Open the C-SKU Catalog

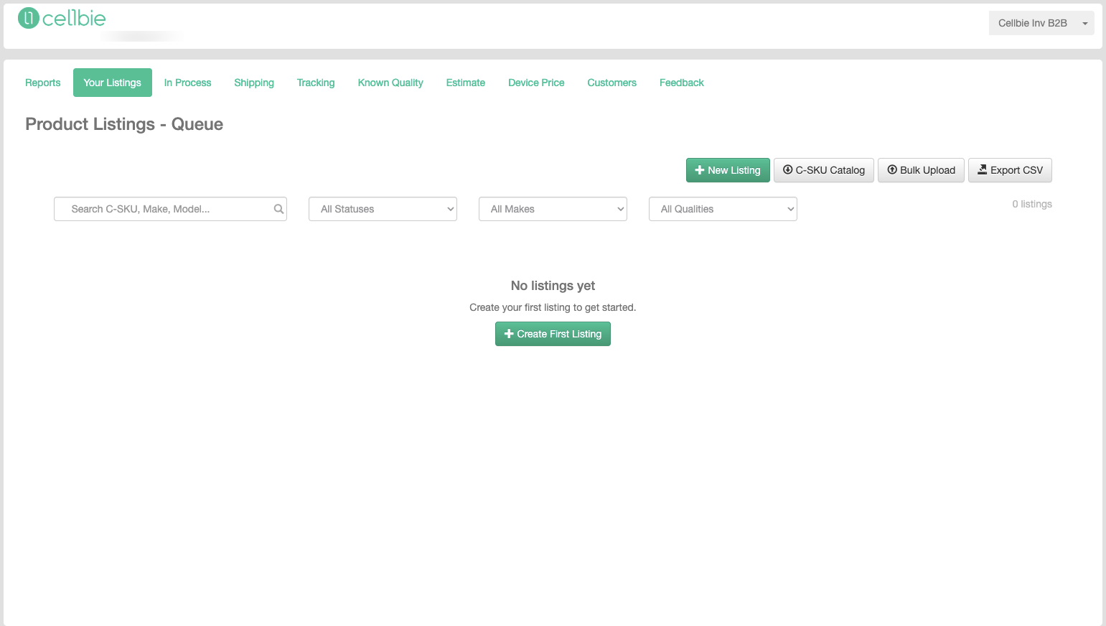(x=824, y=170)
